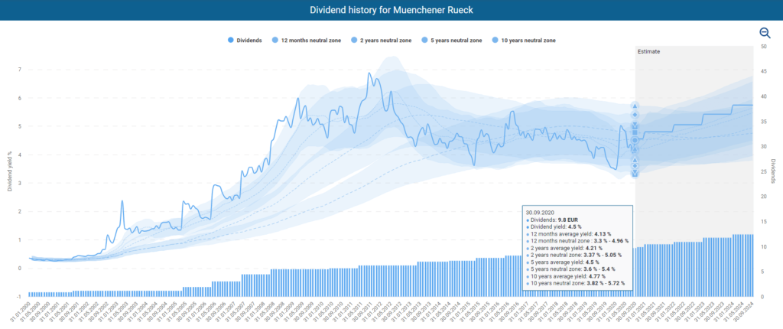783x329 pixels.
Task: Click the right axis title Dividends
Action: point(774,171)
